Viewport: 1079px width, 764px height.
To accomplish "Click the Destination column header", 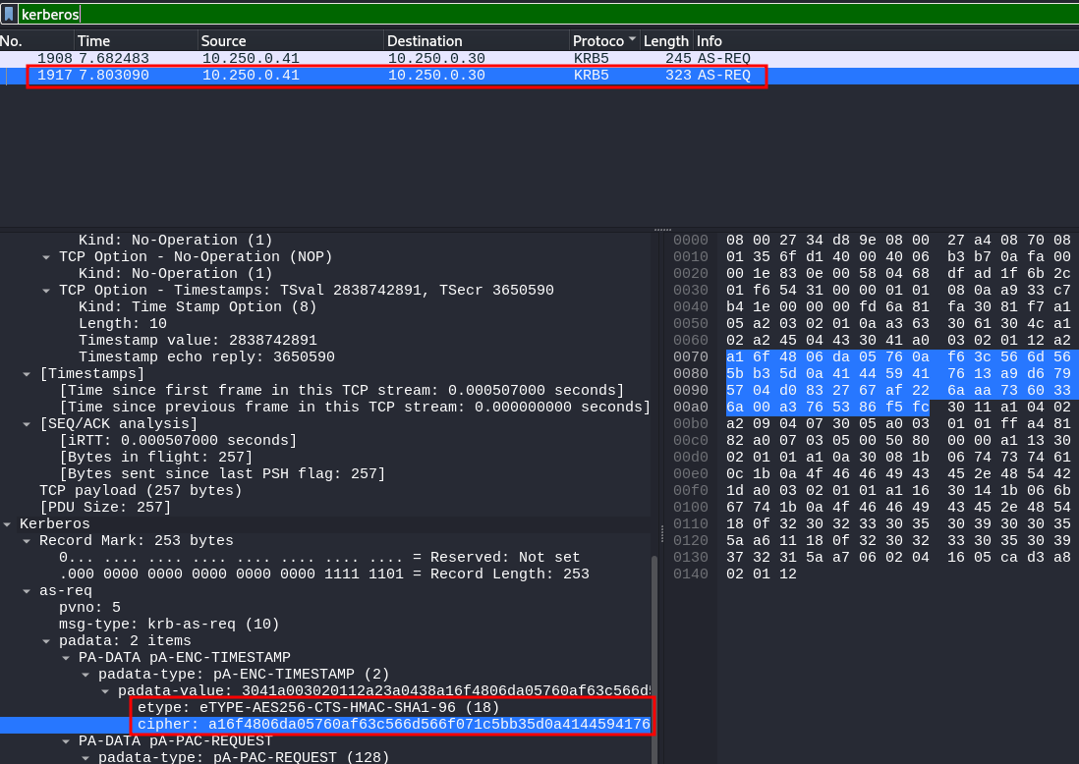I will point(476,41).
